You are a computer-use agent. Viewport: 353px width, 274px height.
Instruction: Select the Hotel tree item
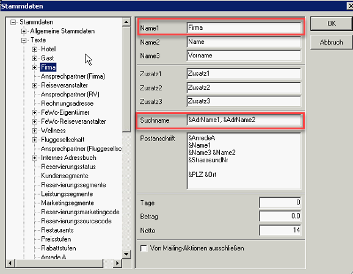[48, 49]
